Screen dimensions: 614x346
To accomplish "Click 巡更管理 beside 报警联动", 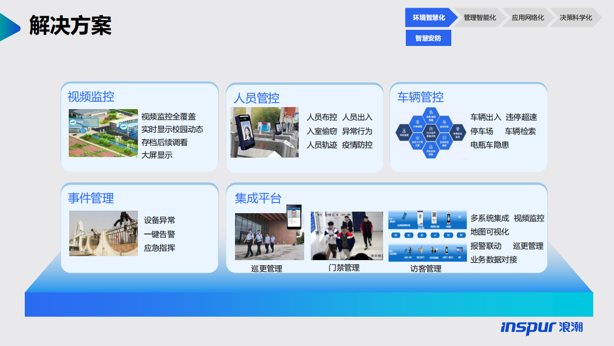I will (528, 246).
